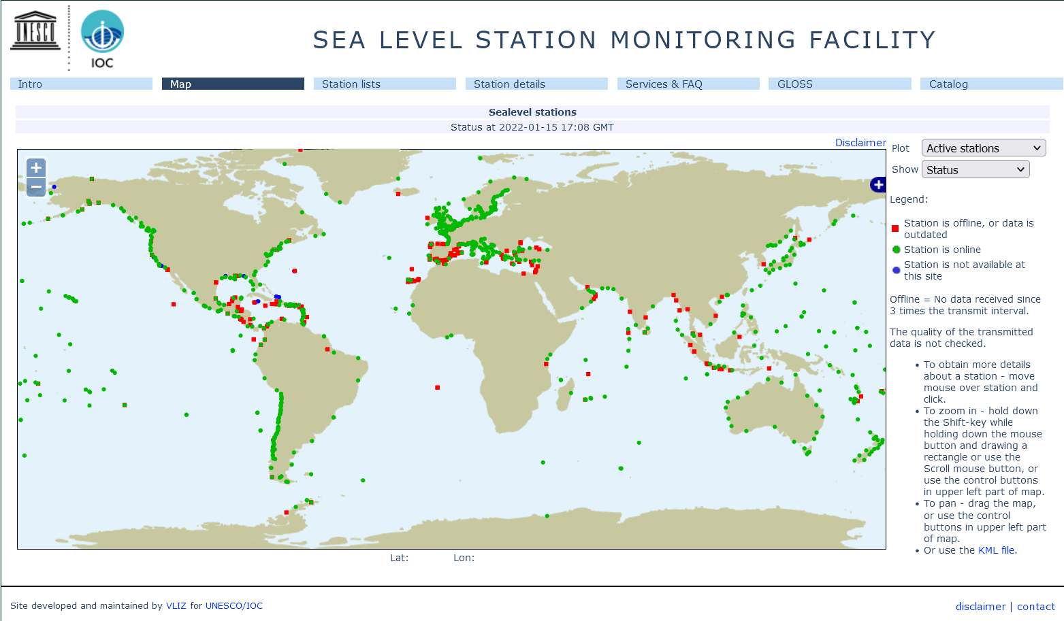Open the footer disclaimer link

[980, 607]
